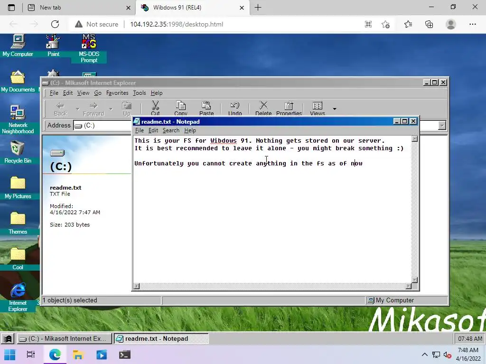
Task: Click the browser address bar URL
Action: [177, 24]
